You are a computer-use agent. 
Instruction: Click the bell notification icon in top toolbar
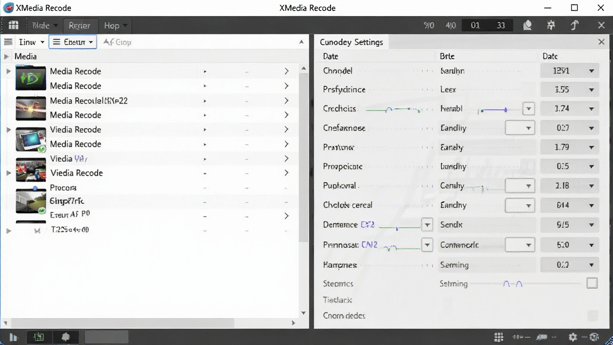tap(527, 25)
